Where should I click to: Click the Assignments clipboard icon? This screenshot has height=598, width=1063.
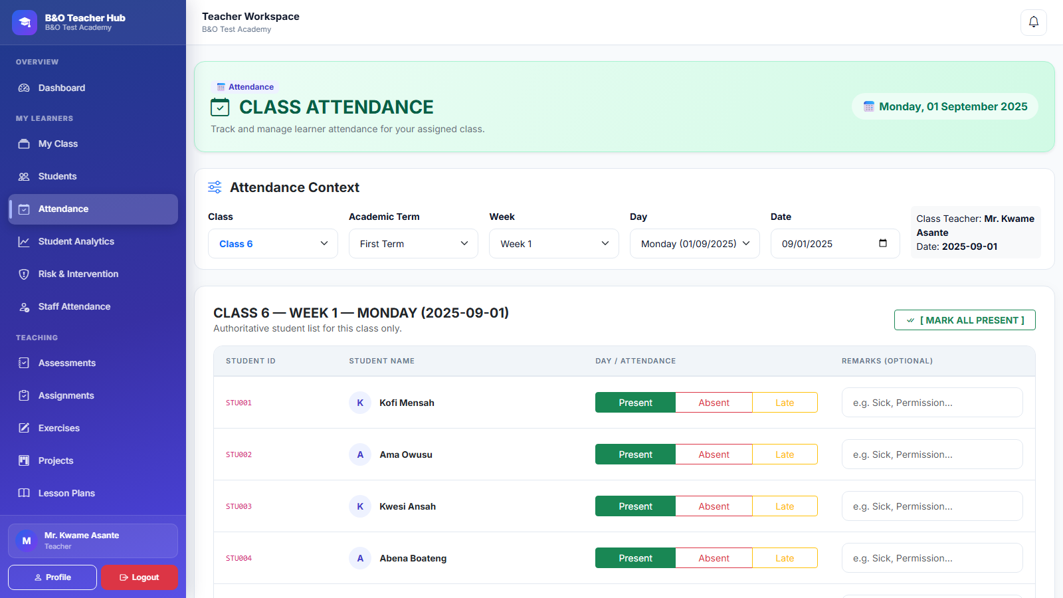tap(24, 395)
